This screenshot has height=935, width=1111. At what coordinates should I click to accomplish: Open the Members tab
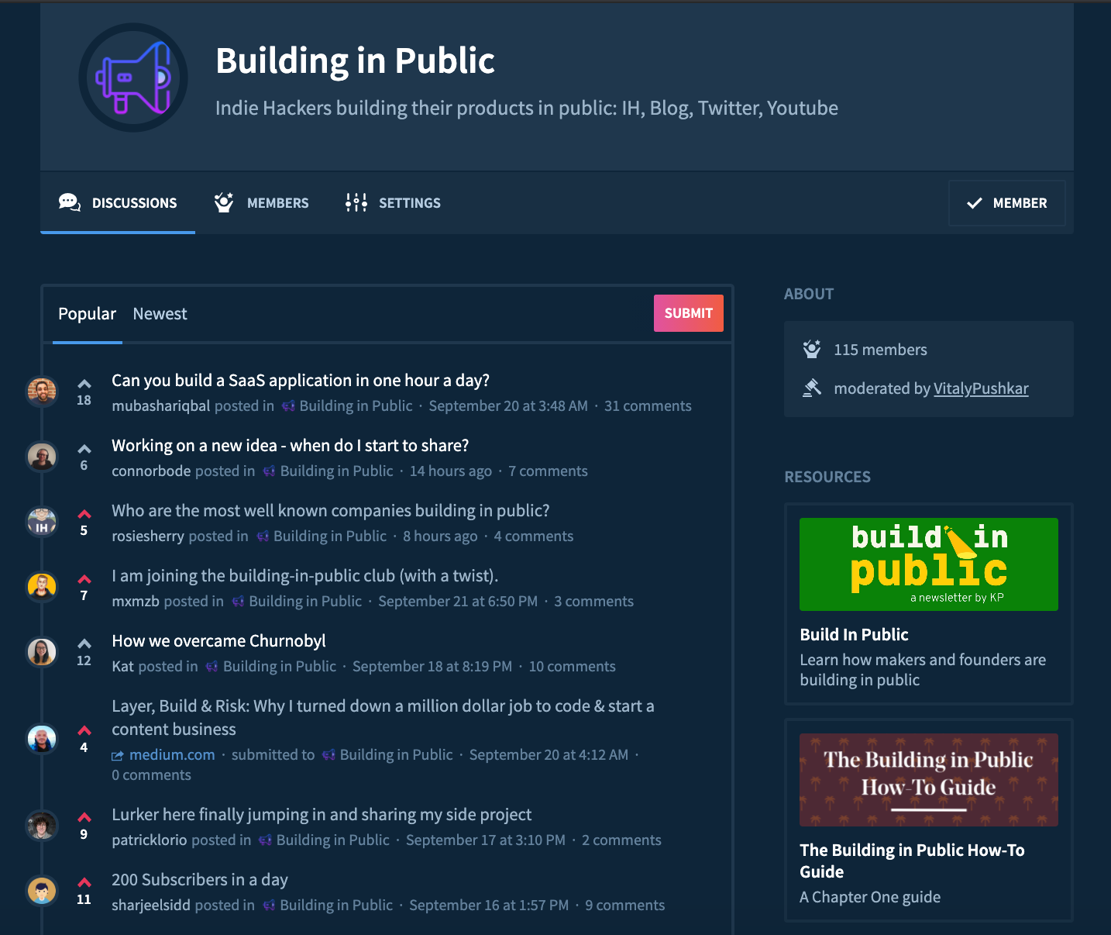[261, 203]
